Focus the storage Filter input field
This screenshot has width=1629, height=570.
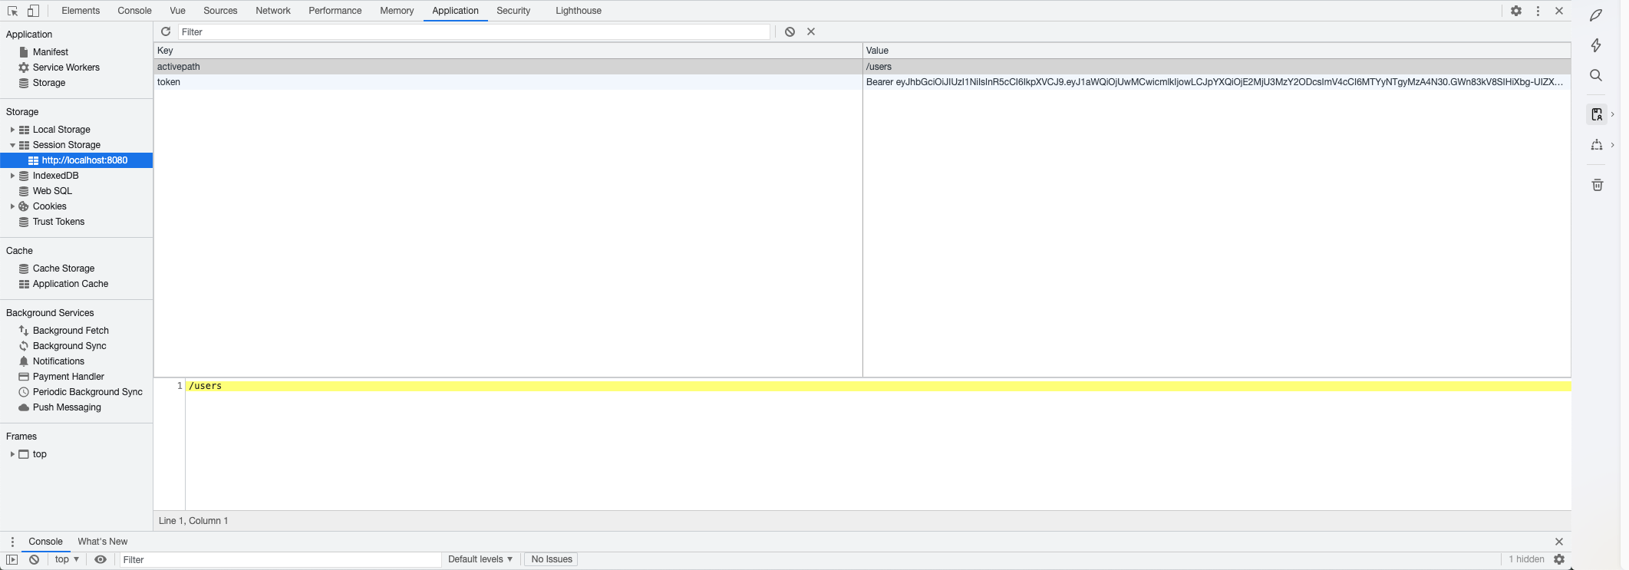tap(473, 32)
